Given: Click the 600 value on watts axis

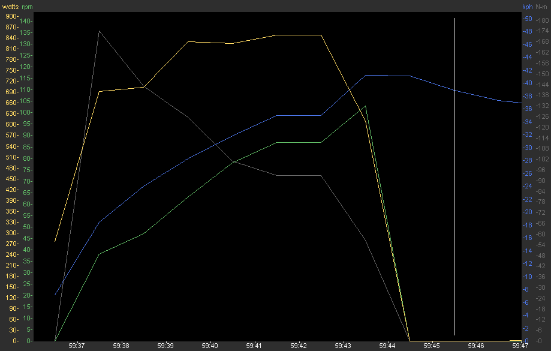Looking at the screenshot, I should pyautogui.click(x=11, y=124).
